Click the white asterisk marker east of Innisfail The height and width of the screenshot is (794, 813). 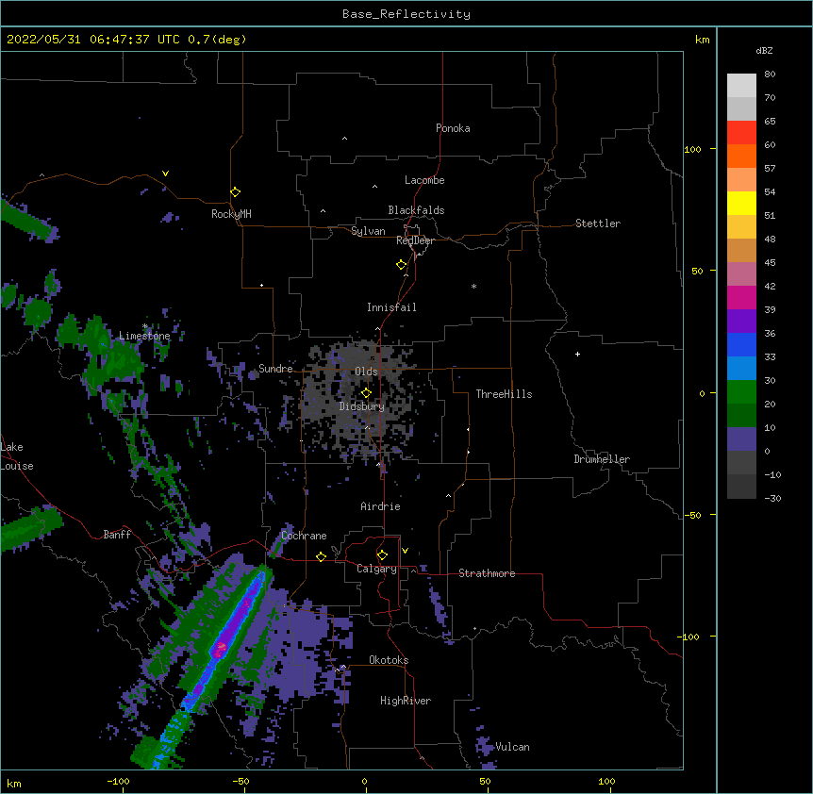473,286
